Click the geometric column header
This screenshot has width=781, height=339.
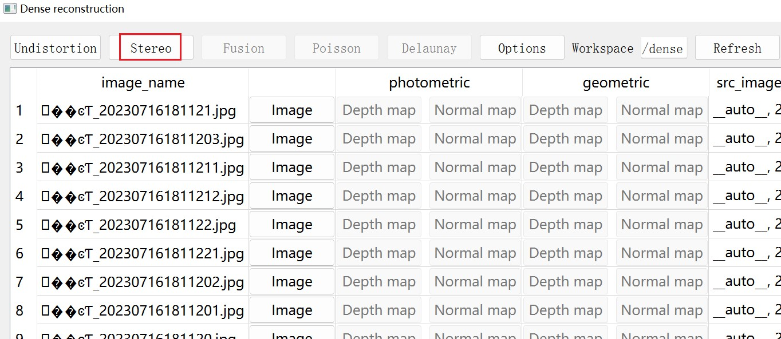coord(616,83)
